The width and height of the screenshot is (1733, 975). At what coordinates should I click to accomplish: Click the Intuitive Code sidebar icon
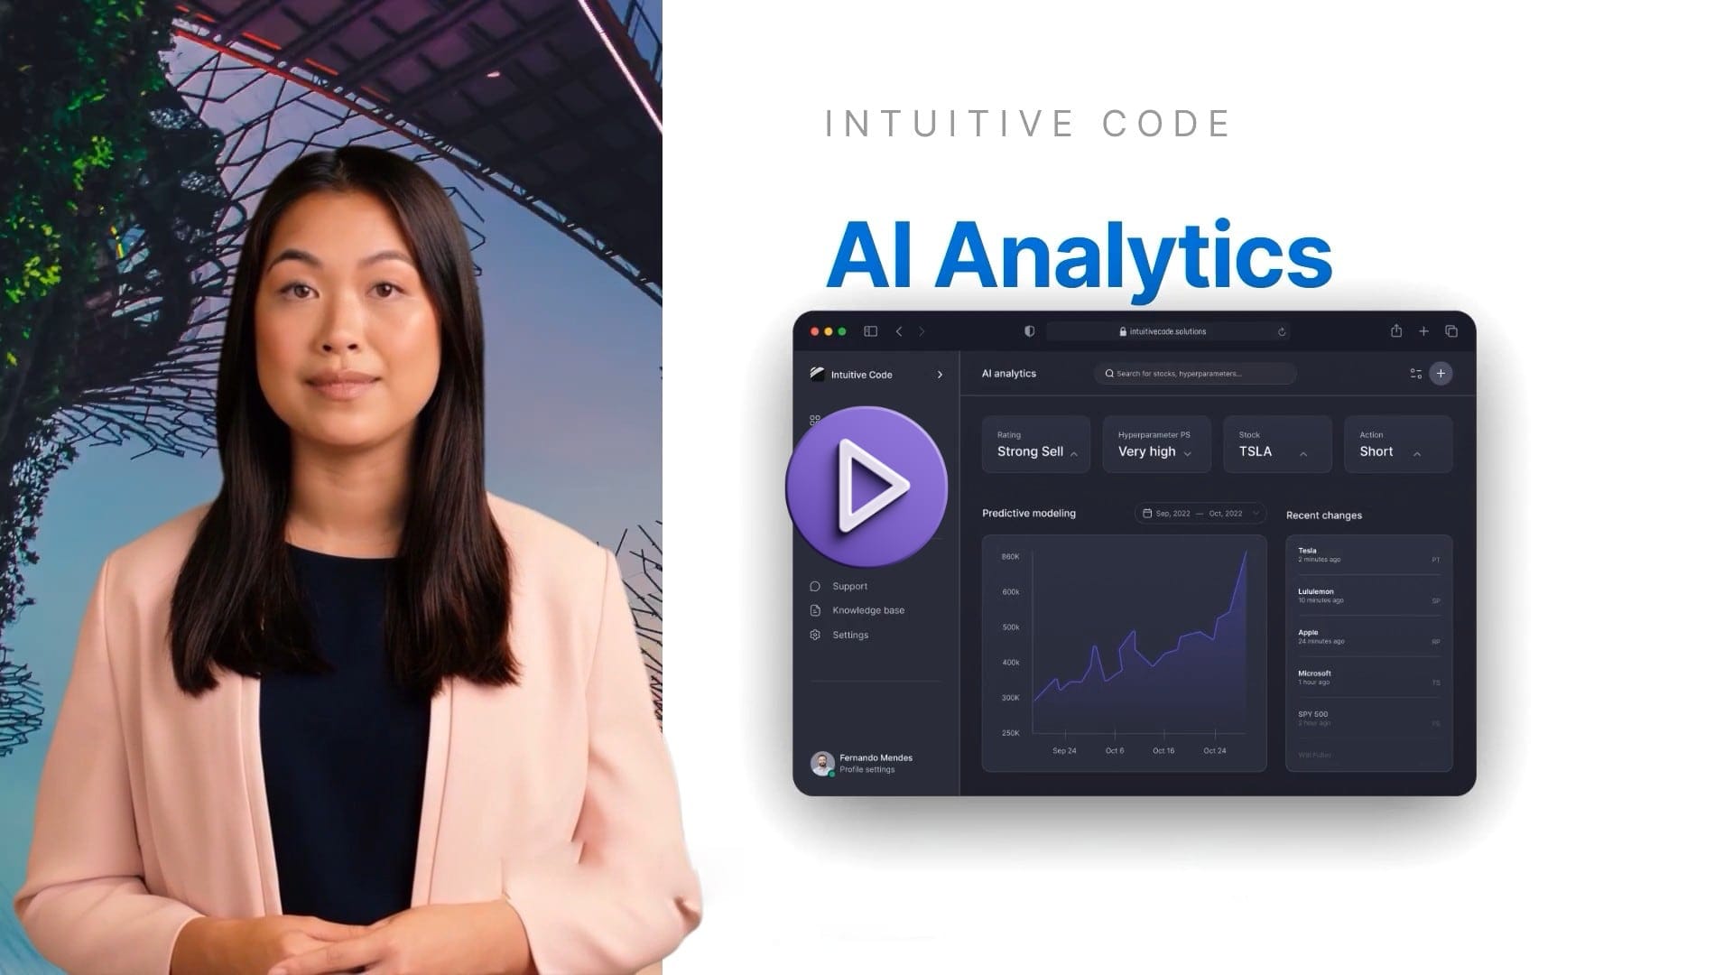(x=817, y=373)
